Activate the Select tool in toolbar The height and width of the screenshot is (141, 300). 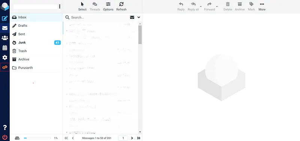click(x=82, y=7)
